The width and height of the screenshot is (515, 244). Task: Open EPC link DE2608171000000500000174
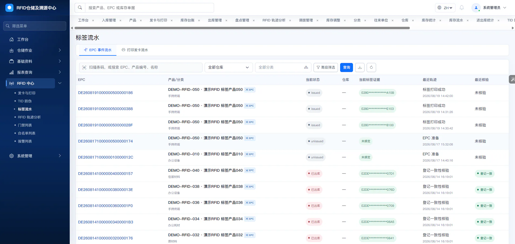pyautogui.click(x=105, y=141)
